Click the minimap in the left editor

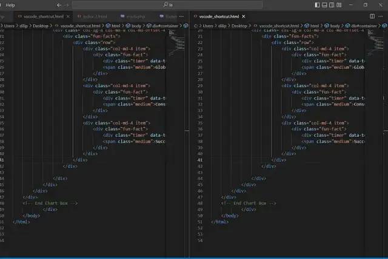(x=176, y=43)
